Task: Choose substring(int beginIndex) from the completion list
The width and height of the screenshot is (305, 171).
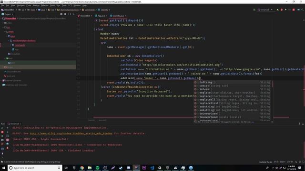Action: pyautogui.click(x=233, y=106)
